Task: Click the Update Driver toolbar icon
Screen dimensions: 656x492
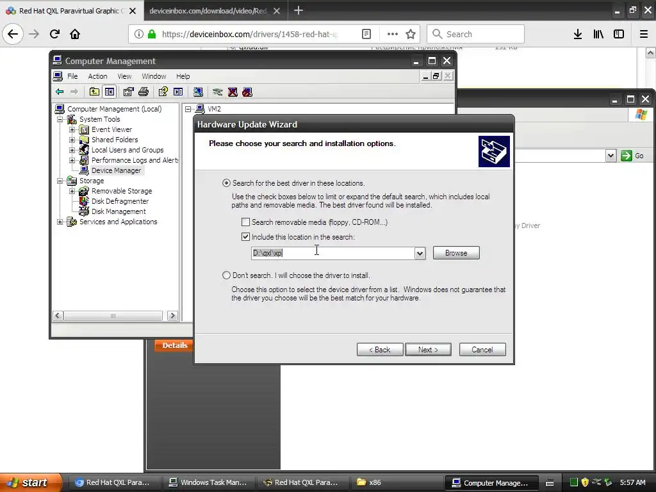Action: 217,92
